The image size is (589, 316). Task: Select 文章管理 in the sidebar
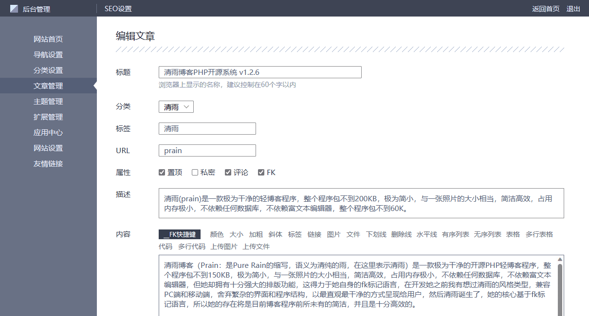click(48, 86)
